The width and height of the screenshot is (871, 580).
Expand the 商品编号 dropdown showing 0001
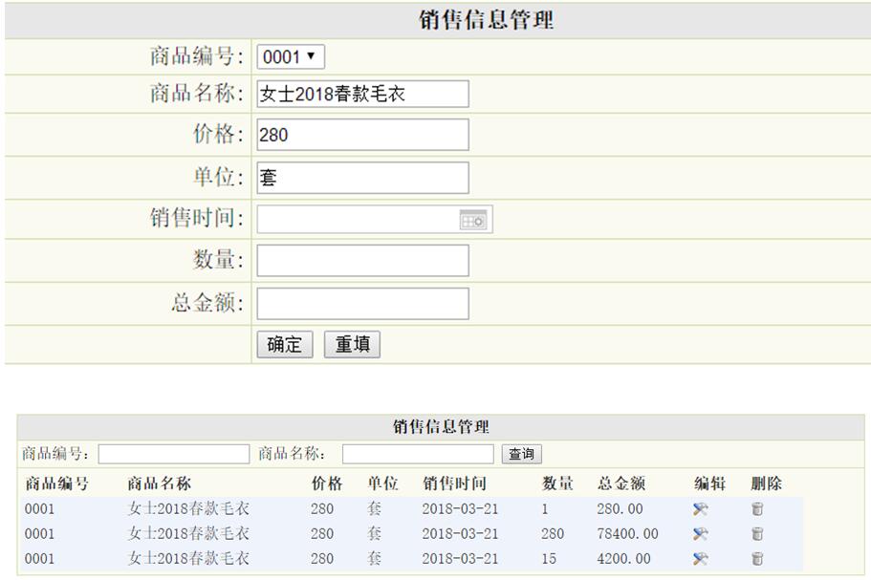pos(291,57)
